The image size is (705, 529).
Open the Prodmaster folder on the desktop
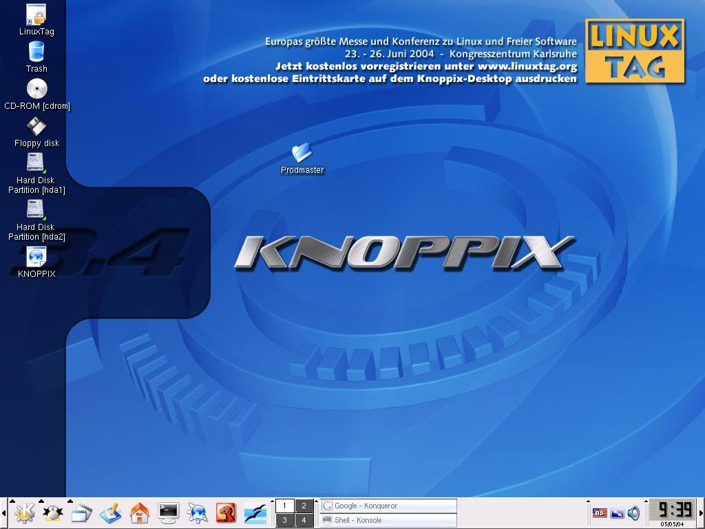point(302,158)
